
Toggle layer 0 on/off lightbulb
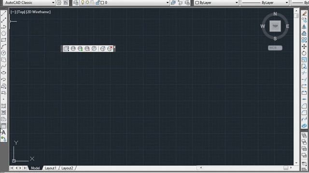click(83, 2)
